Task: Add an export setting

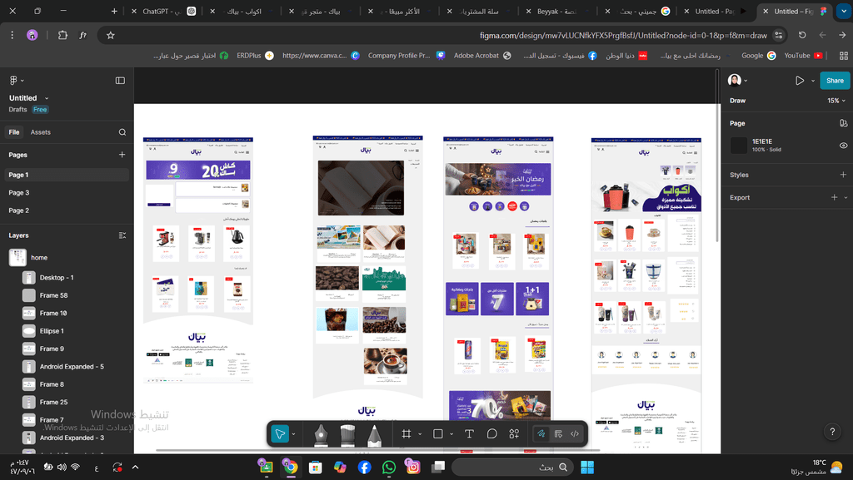Action: pyautogui.click(x=835, y=198)
